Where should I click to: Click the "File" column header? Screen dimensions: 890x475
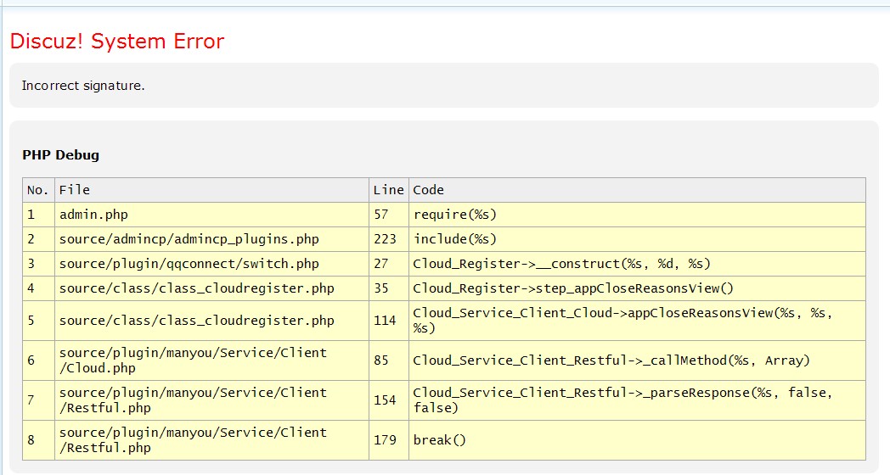(75, 190)
